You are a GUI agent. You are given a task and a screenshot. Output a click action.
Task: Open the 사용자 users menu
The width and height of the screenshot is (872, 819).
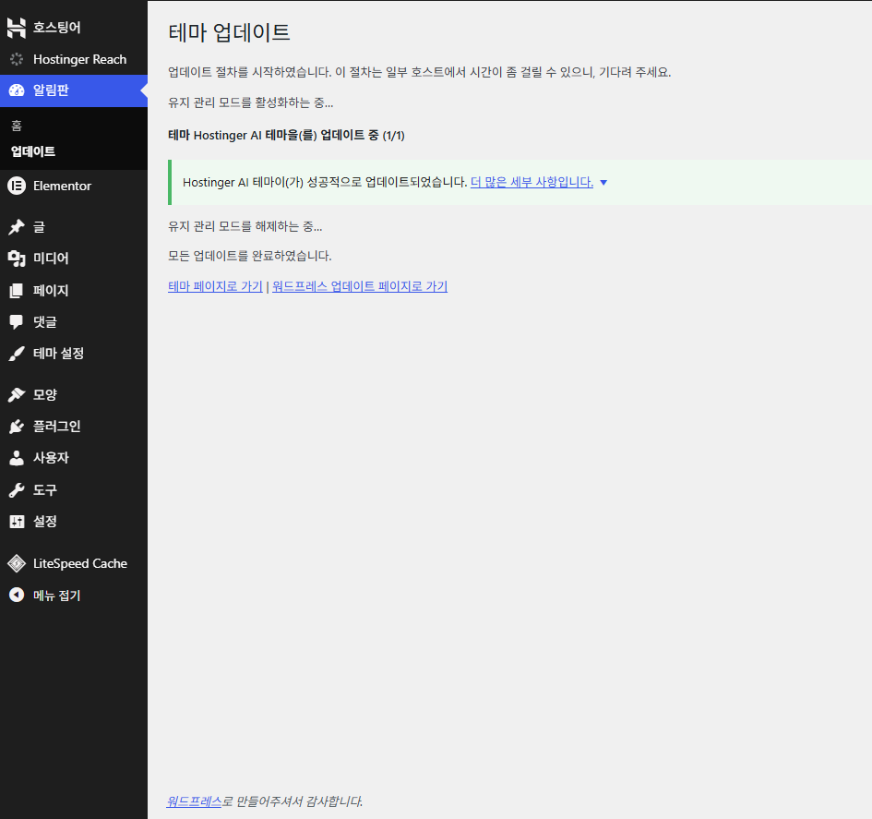[74, 458]
